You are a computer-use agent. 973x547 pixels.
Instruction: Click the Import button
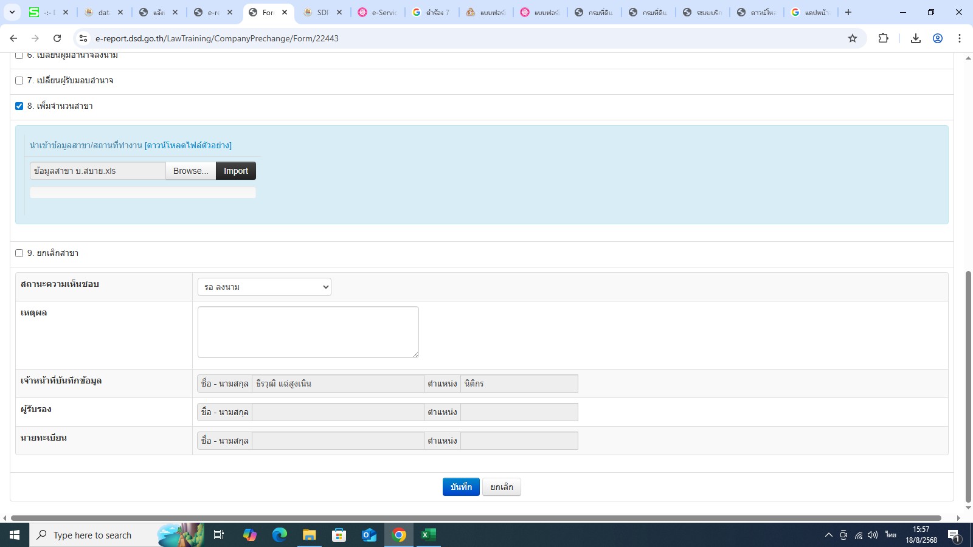(x=236, y=171)
